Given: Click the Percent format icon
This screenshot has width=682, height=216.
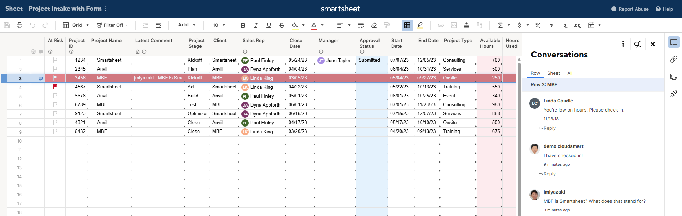Looking at the screenshot, I should 538,25.
